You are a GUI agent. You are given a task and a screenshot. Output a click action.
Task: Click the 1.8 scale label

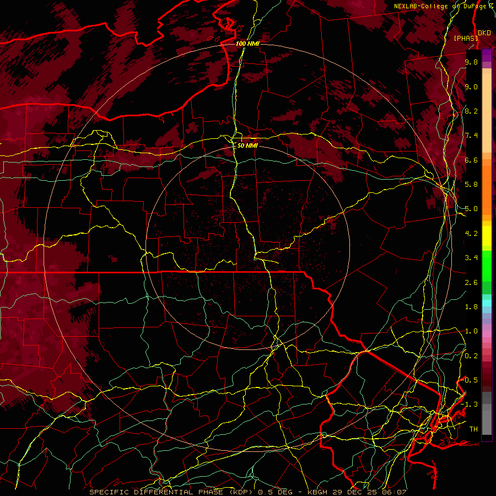(471, 307)
